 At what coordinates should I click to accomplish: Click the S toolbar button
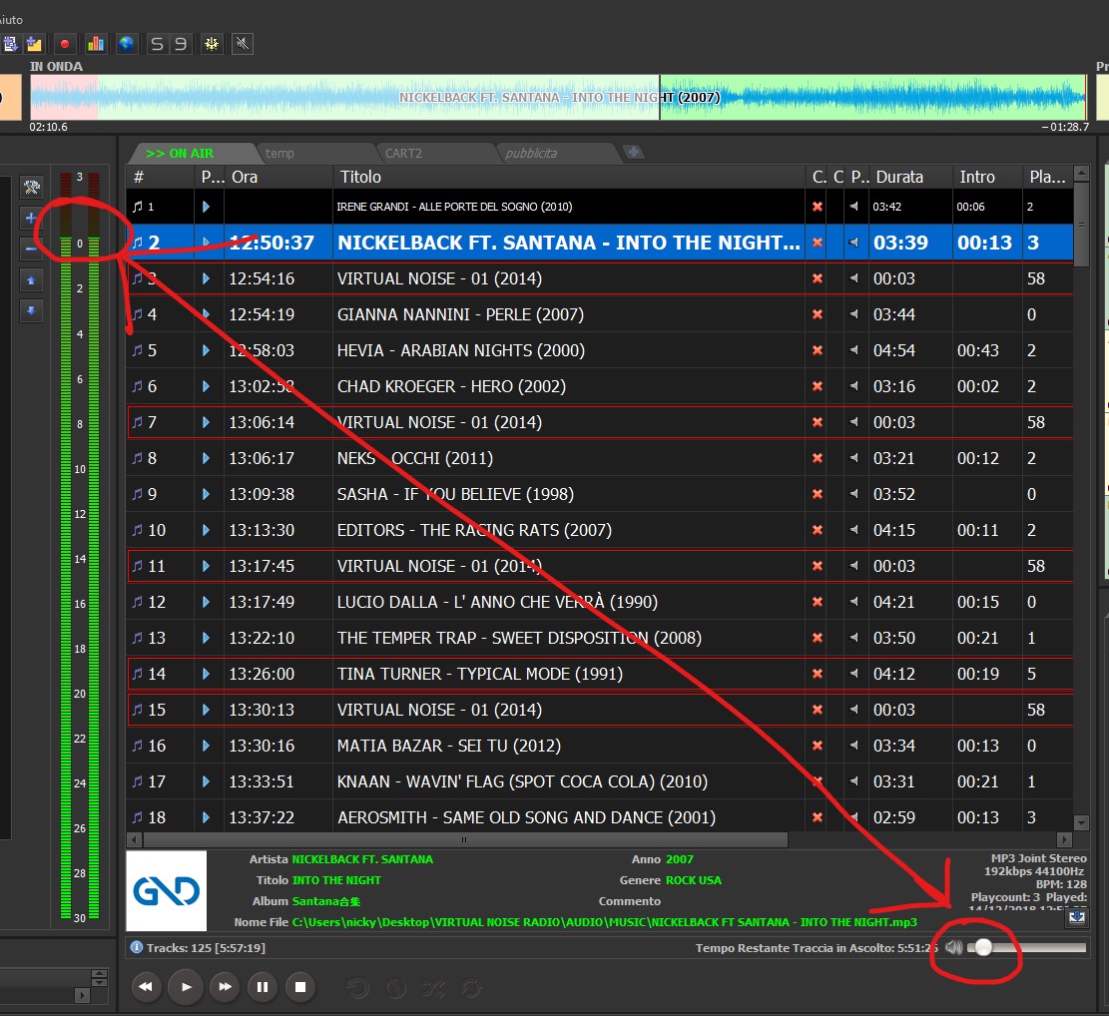point(157,44)
